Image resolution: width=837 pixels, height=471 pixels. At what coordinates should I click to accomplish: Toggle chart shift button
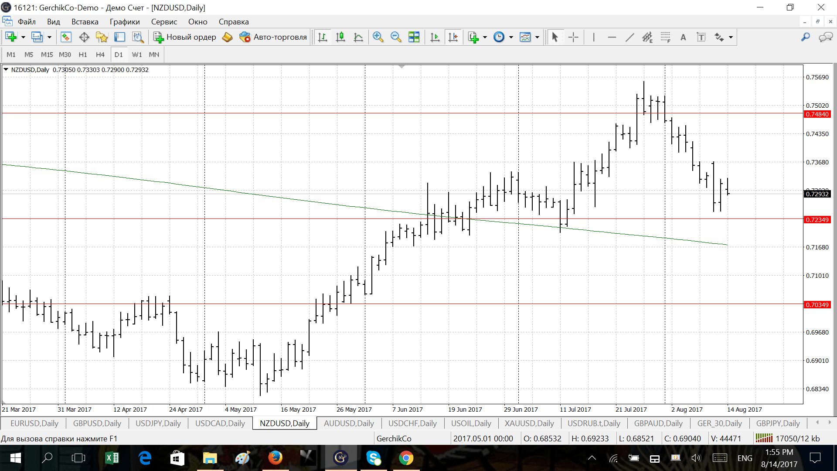click(x=453, y=37)
